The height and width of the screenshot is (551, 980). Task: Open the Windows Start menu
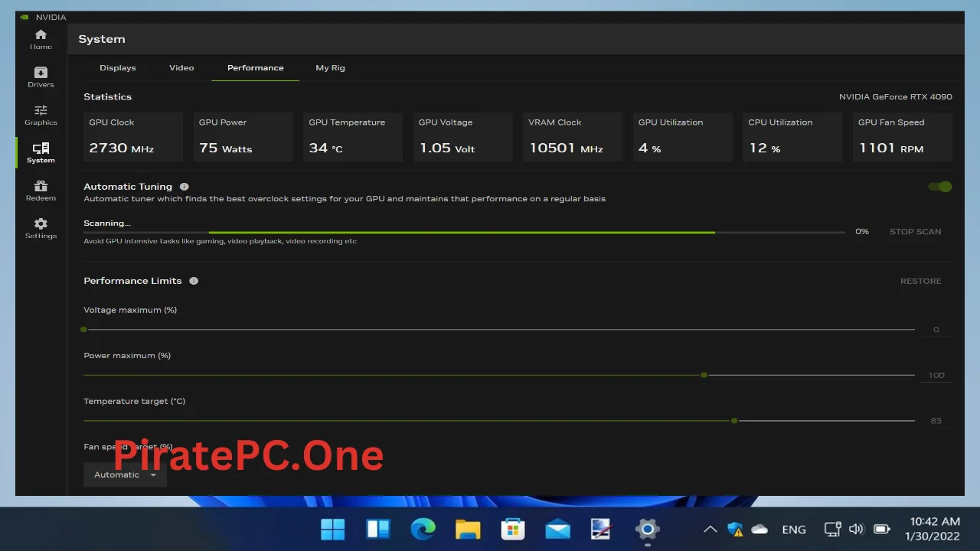point(332,529)
